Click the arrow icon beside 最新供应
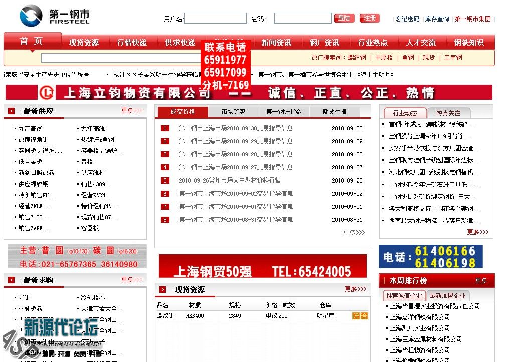 tap(12, 111)
